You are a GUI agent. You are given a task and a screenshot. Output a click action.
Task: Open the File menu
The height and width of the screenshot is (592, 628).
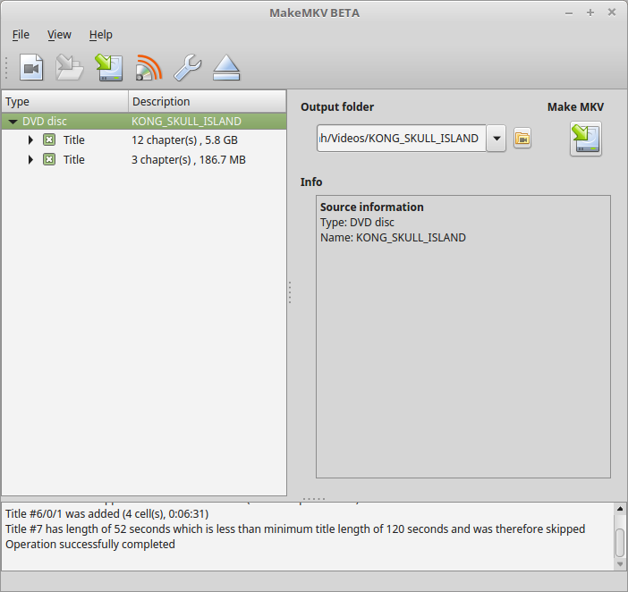(x=21, y=35)
